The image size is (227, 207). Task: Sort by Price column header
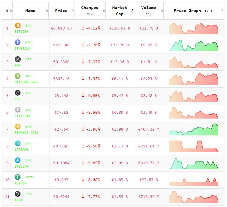tap(61, 11)
